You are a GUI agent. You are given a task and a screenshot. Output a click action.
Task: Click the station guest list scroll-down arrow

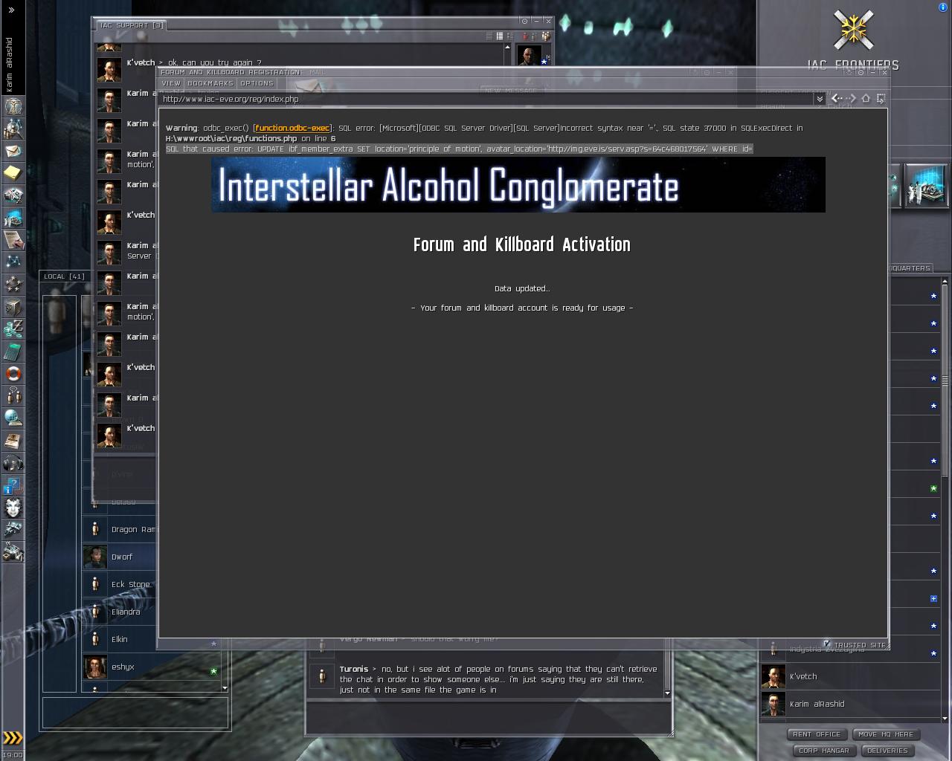945,719
